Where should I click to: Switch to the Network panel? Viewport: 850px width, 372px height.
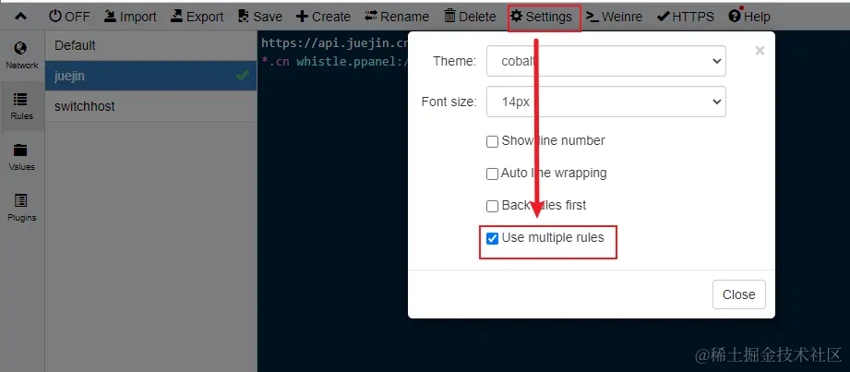click(x=21, y=56)
